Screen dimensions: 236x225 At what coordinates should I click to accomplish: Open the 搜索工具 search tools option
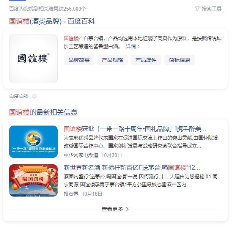point(212,9)
